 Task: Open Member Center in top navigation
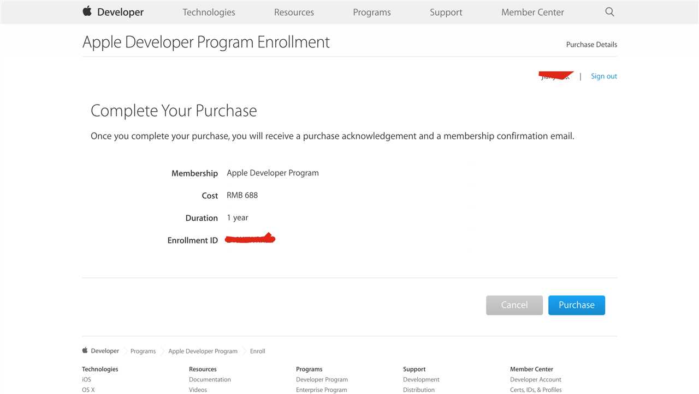click(532, 12)
